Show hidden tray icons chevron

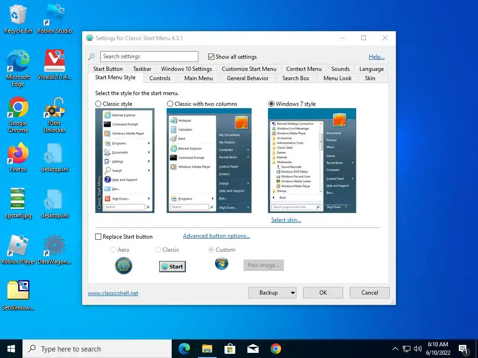coord(395,349)
